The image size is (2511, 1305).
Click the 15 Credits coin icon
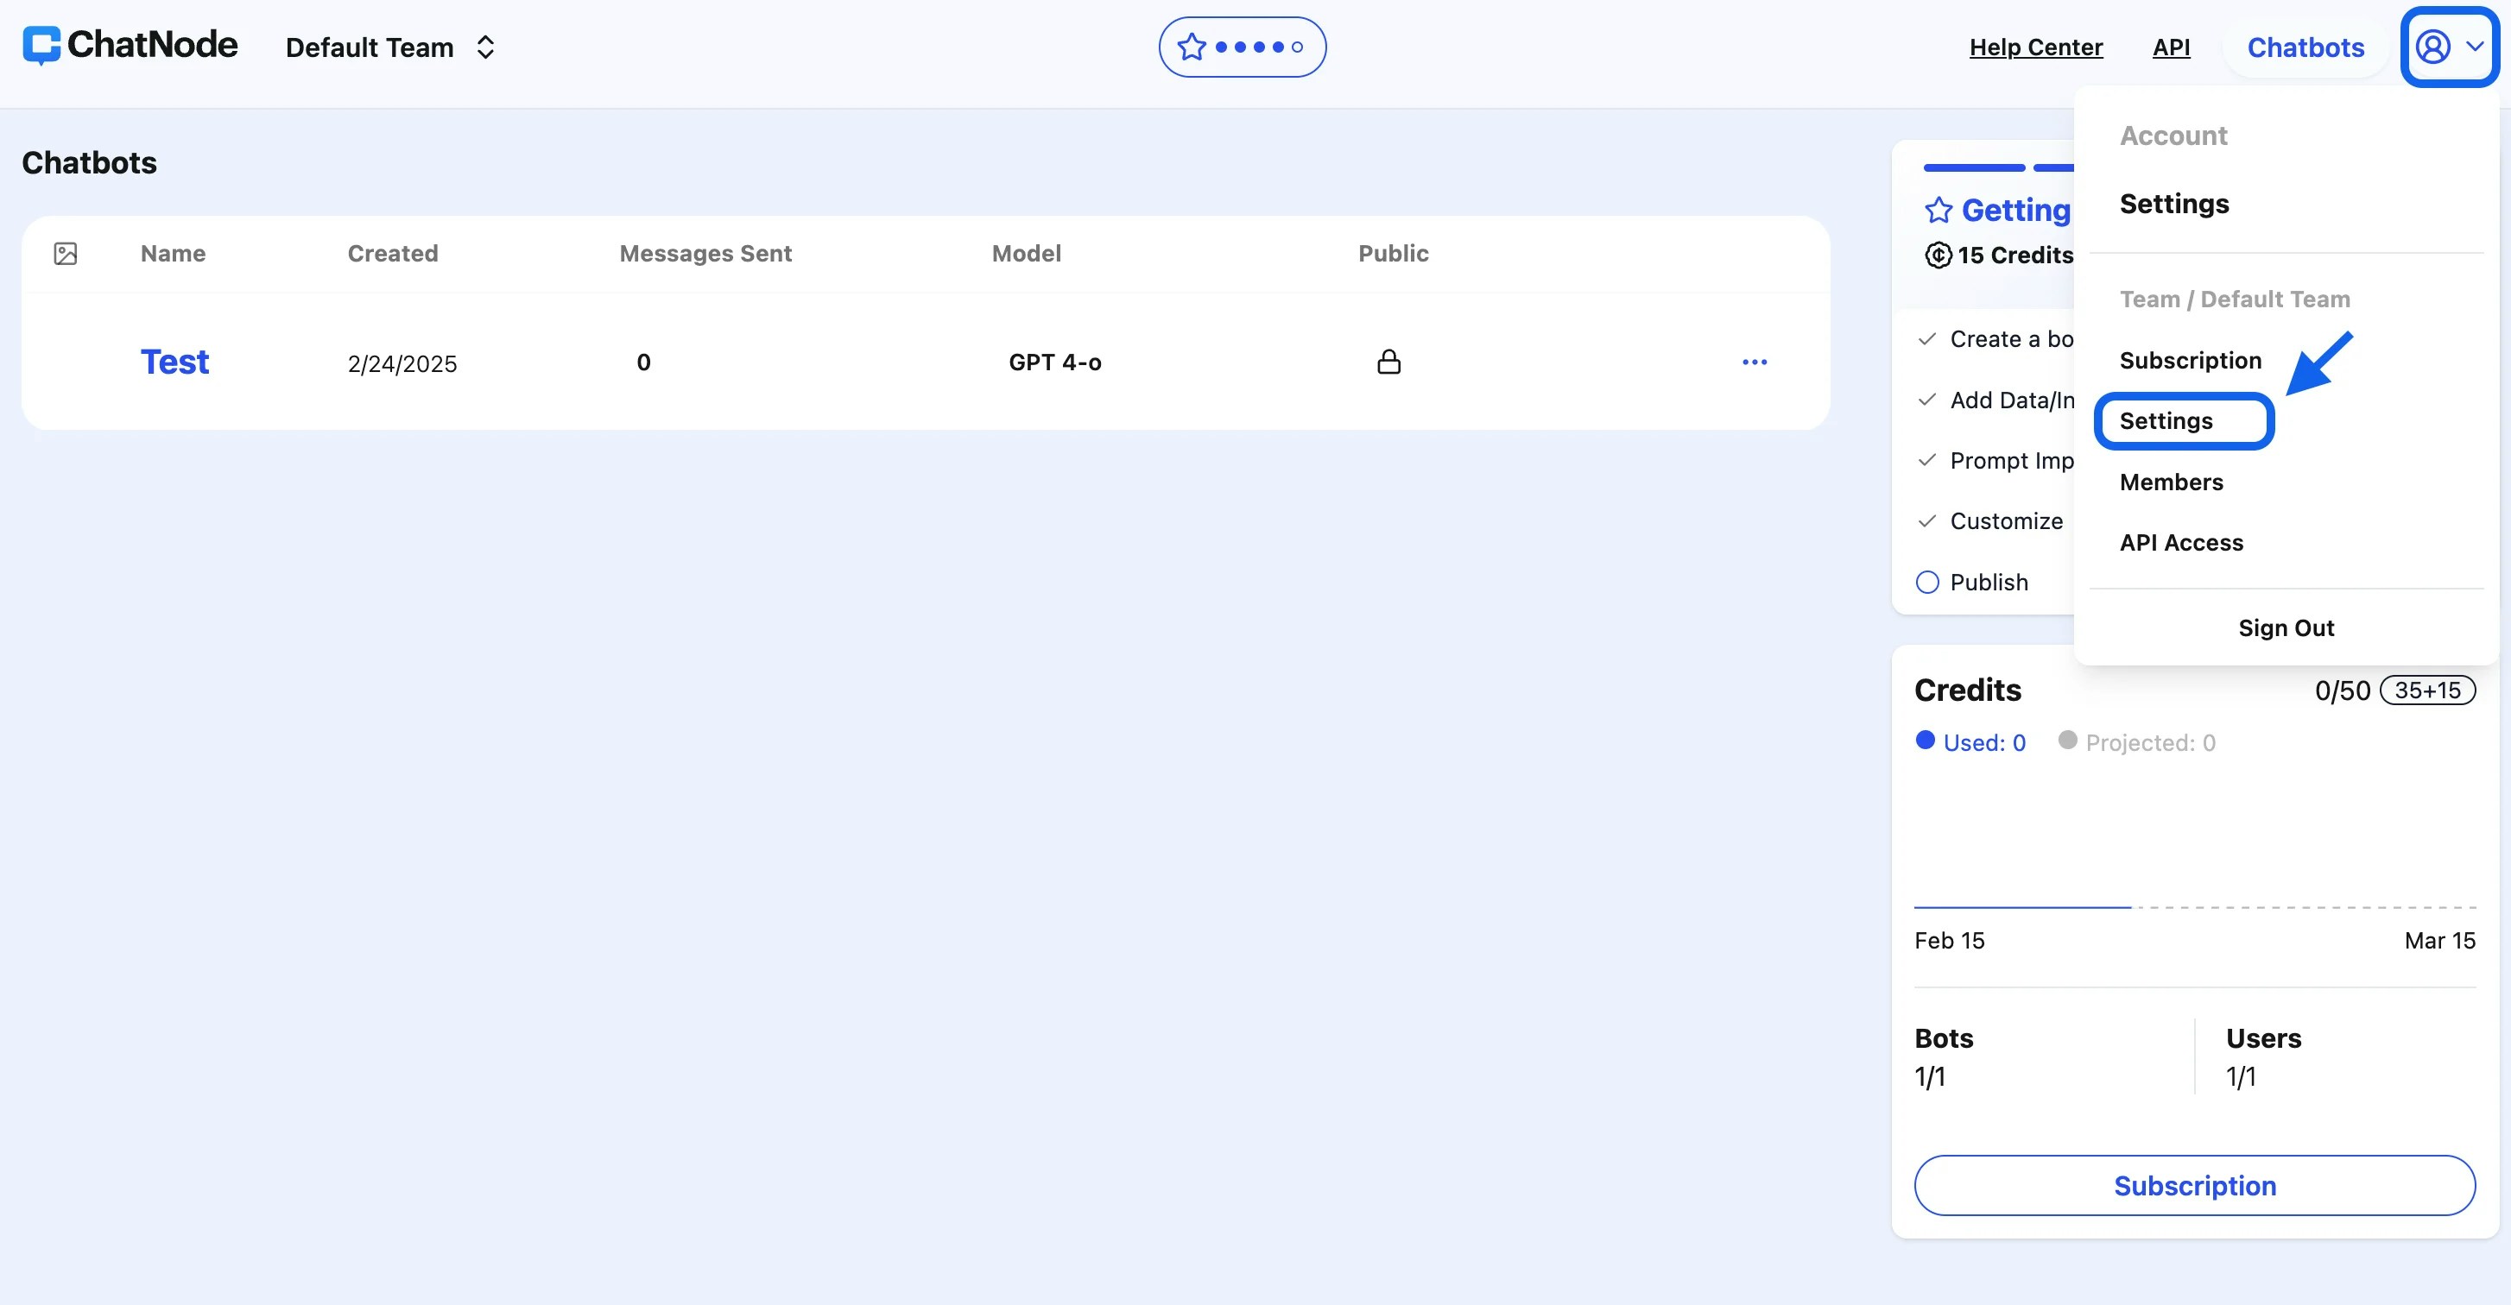[1938, 255]
